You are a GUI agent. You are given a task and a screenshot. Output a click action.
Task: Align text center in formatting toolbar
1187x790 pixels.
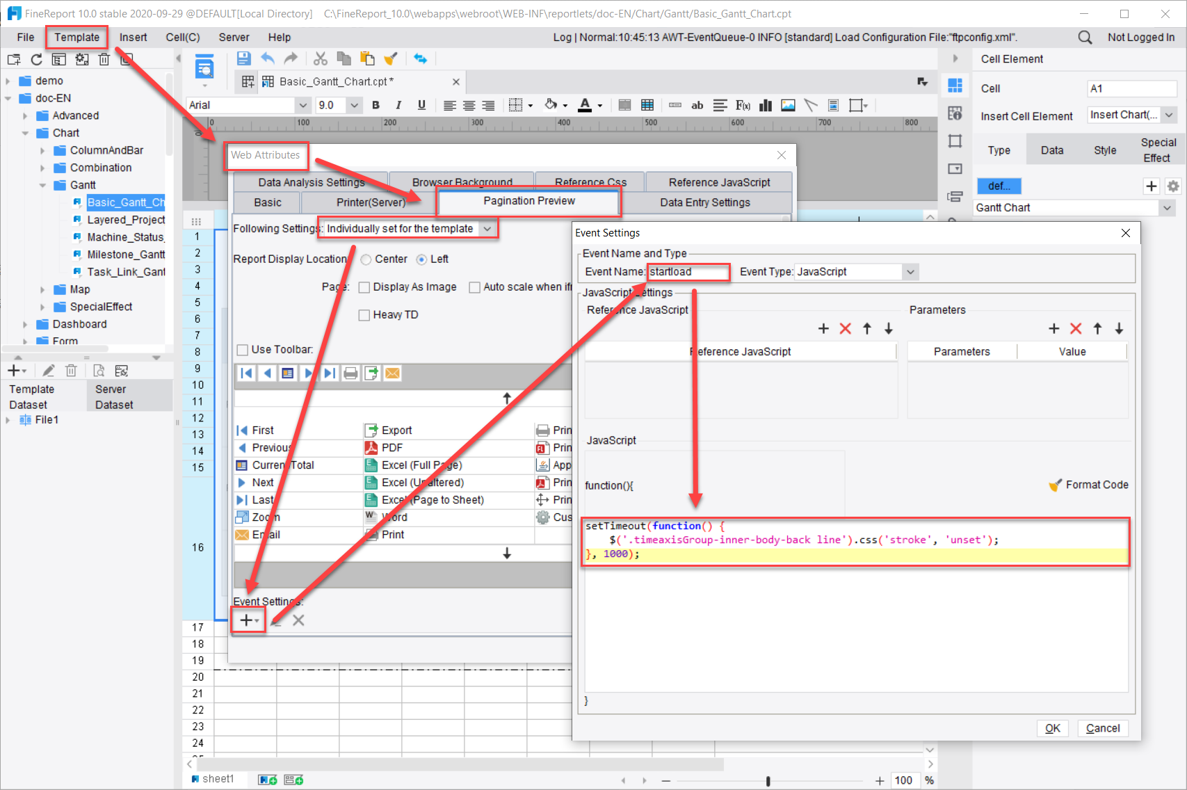(469, 105)
